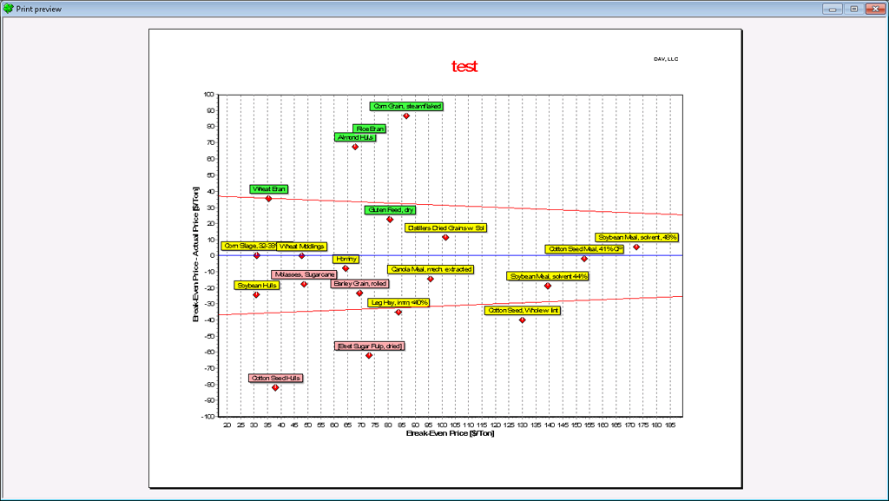Image resolution: width=889 pixels, height=501 pixels.
Task: Click the Print preview window icon
Action: 8,8
